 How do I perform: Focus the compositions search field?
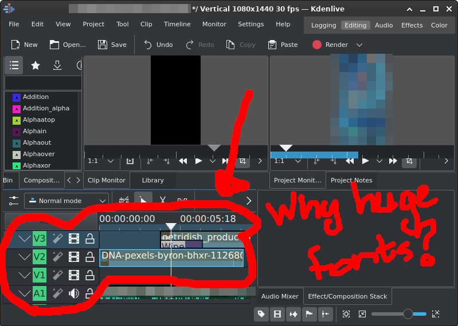pos(43,83)
